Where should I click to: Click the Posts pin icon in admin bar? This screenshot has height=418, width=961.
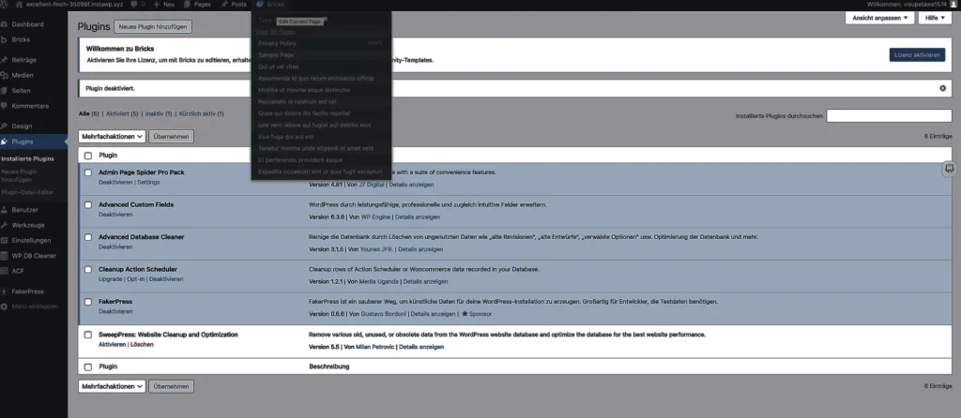pyautogui.click(x=225, y=5)
